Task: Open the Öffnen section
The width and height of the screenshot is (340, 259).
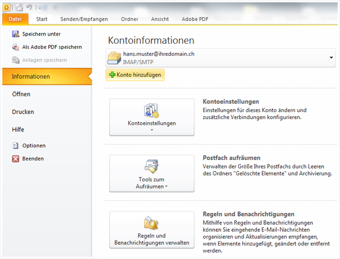Action: tap(21, 94)
